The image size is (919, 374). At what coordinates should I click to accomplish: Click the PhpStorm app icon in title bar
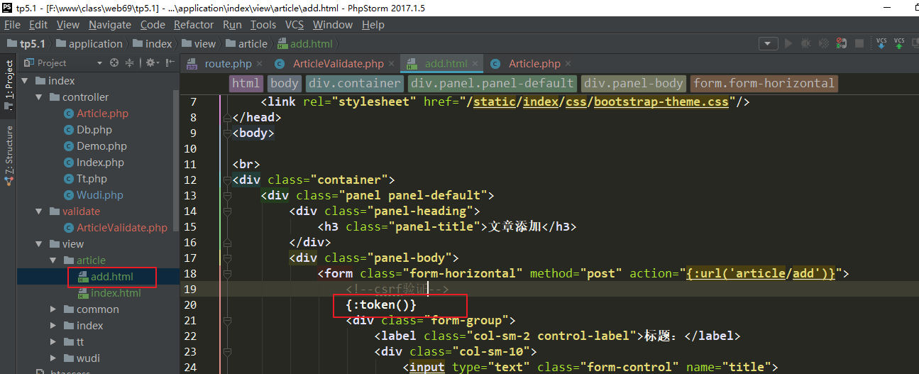(x=8, y=6)
